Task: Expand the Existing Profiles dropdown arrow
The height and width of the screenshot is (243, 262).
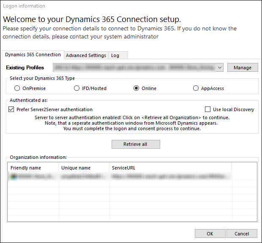Action: [x=219, y=68]
